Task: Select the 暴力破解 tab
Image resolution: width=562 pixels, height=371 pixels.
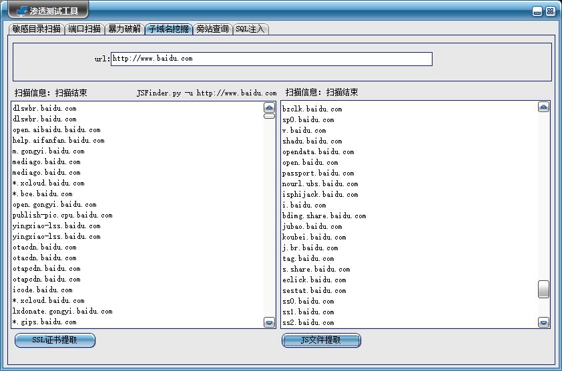Action: [x=124, y=29]
